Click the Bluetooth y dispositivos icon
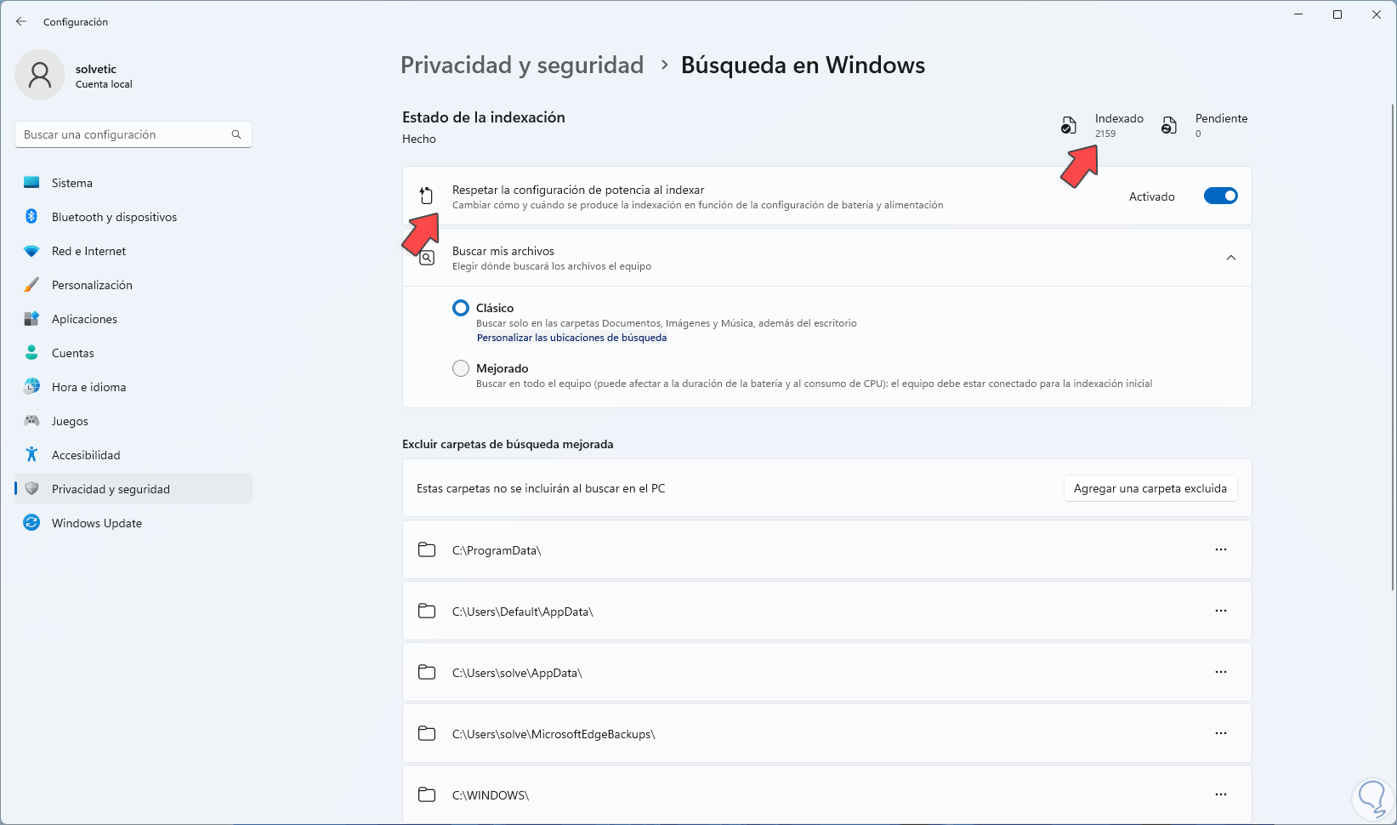Image resolution: width=1397 pixels, height=825 pixels. click(x=31, y=217)
